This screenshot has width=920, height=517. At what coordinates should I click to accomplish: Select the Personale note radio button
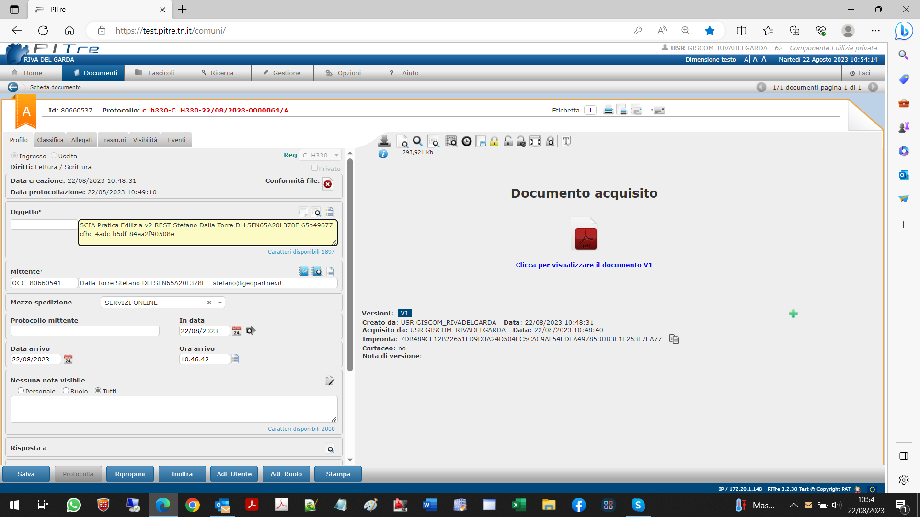coord(21,391)
